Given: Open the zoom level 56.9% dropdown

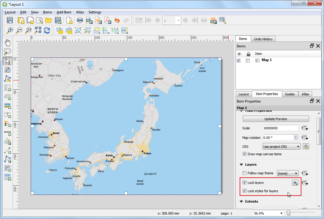Looking at the screenshot, I should coord(281,213).
